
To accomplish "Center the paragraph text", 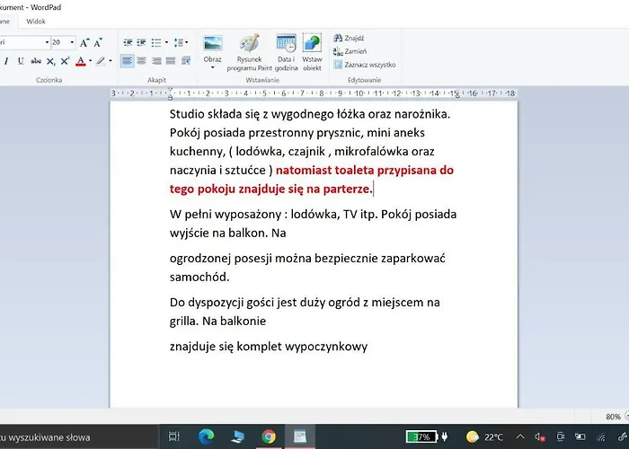I will tap(142, 61).
